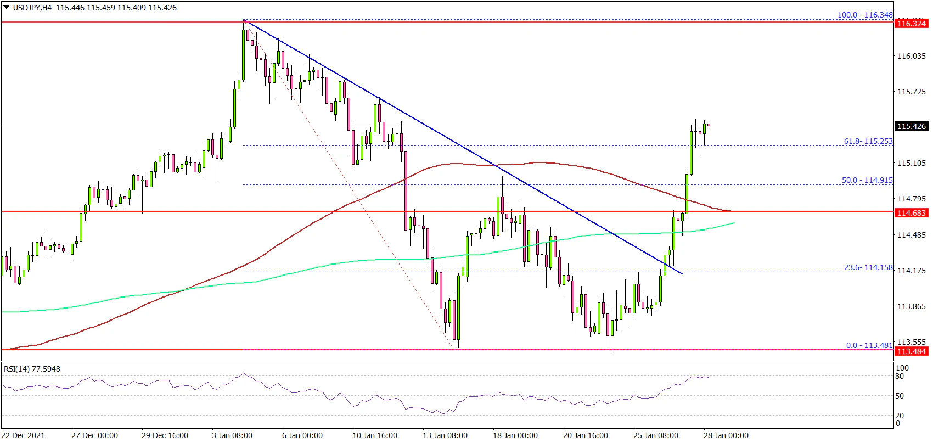This screenshot has width=933, height=443.
Task: Click the 13 Jan 08:00 time label
Action: [x=445, y=435]
